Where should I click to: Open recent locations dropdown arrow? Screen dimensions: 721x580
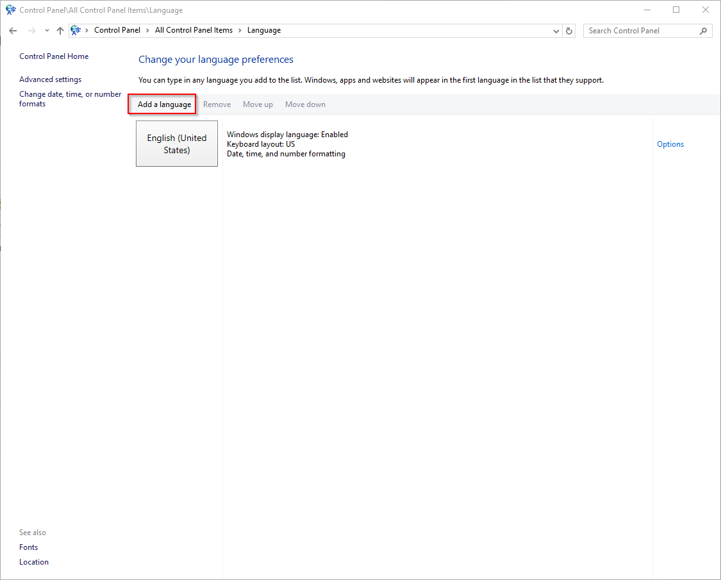(47, 31)
